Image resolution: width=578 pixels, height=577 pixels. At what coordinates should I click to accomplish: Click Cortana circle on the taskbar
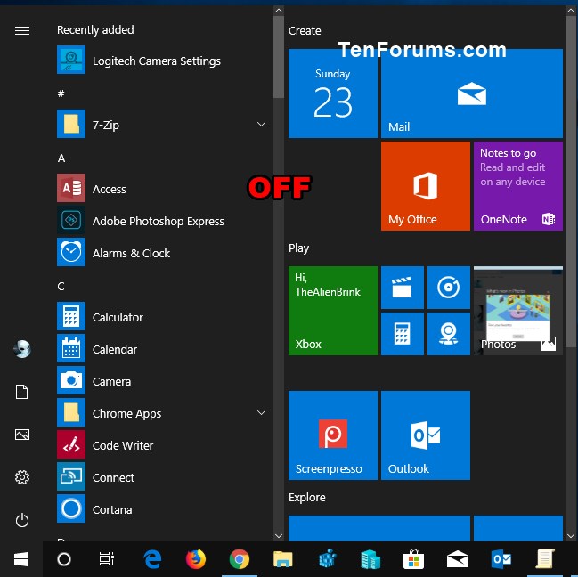coord(64,559)
